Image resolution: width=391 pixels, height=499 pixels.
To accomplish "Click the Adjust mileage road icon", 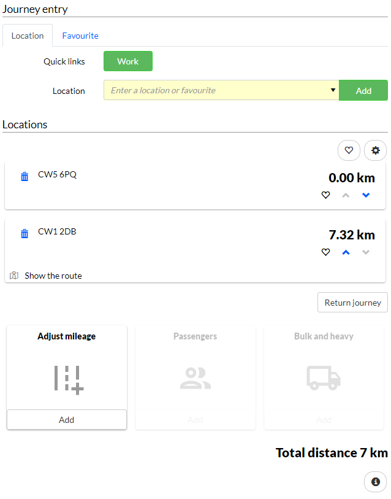I will (x=69, y=380).
